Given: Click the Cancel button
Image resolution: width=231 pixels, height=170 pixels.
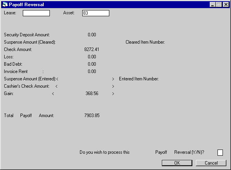Looking at the screenshot, I should [211, 163].
